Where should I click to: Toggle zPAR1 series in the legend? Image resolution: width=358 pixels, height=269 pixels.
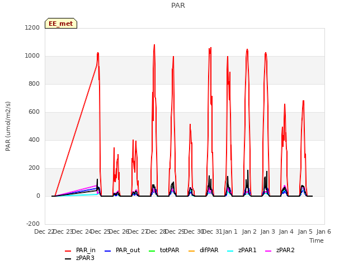coord(242,251)
